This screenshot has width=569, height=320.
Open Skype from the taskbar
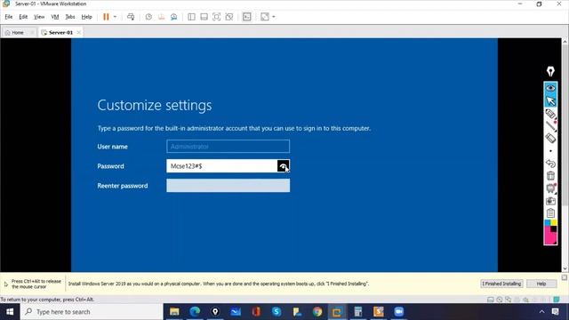tap(276, 312)
